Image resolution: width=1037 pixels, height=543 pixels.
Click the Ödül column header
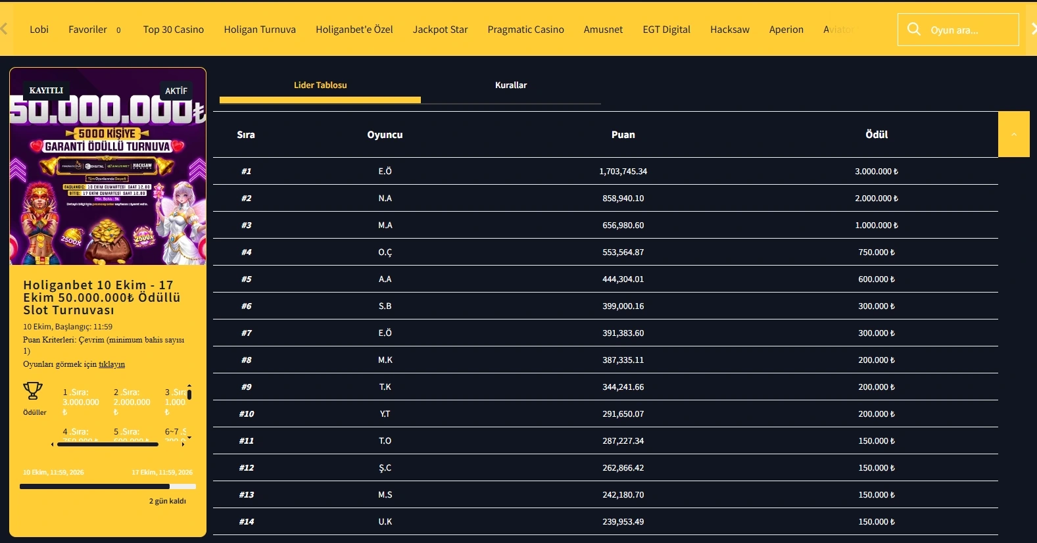click(877, 134)
